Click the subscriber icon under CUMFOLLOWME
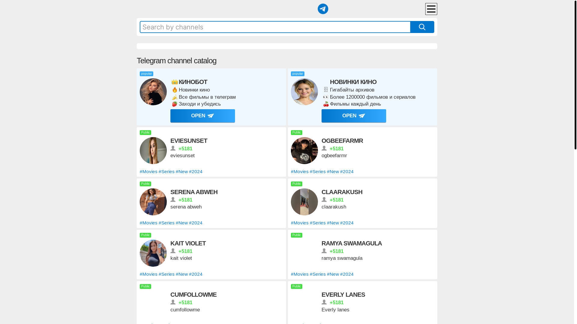This screenshot has height=324, width=577. pos(173,302)
